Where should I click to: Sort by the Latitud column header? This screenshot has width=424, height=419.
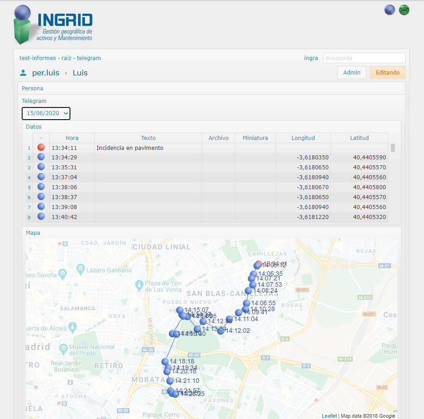click(359, 138)
